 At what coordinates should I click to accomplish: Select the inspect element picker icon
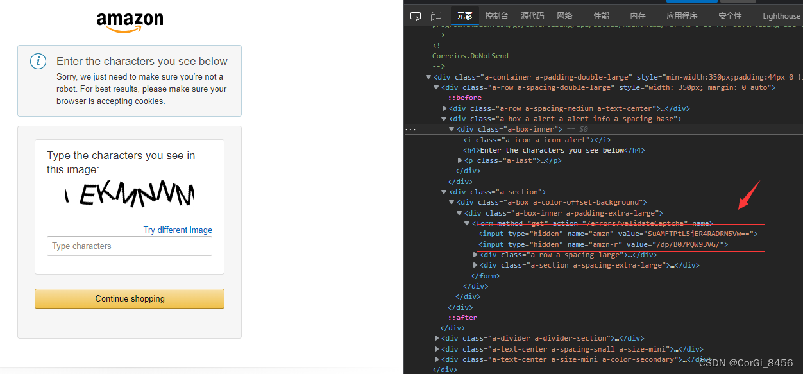[x=416, y=16]
